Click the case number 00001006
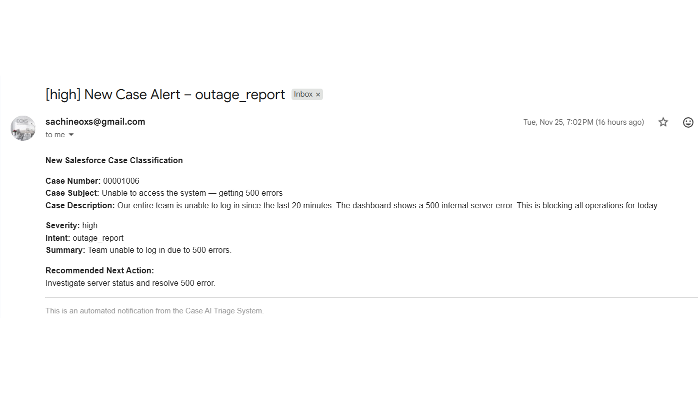Image resolution: width=698 pixels, height=393 pixels. pos(121,181)
